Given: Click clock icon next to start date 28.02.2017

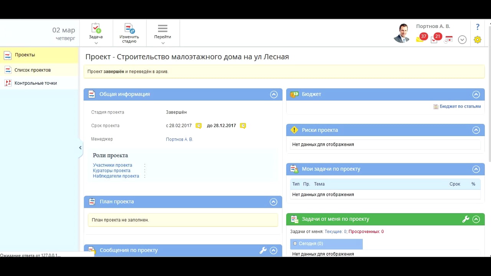Looking at the screenshot, I should [199, 126].
